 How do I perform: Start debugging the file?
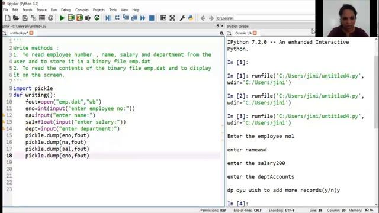(108, 18)
